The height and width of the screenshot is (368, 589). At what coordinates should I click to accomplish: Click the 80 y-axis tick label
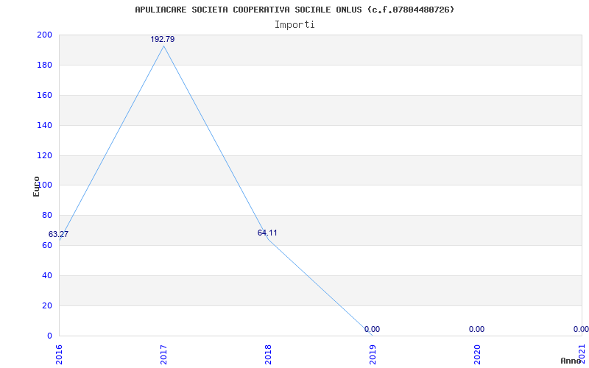point(47,215)
